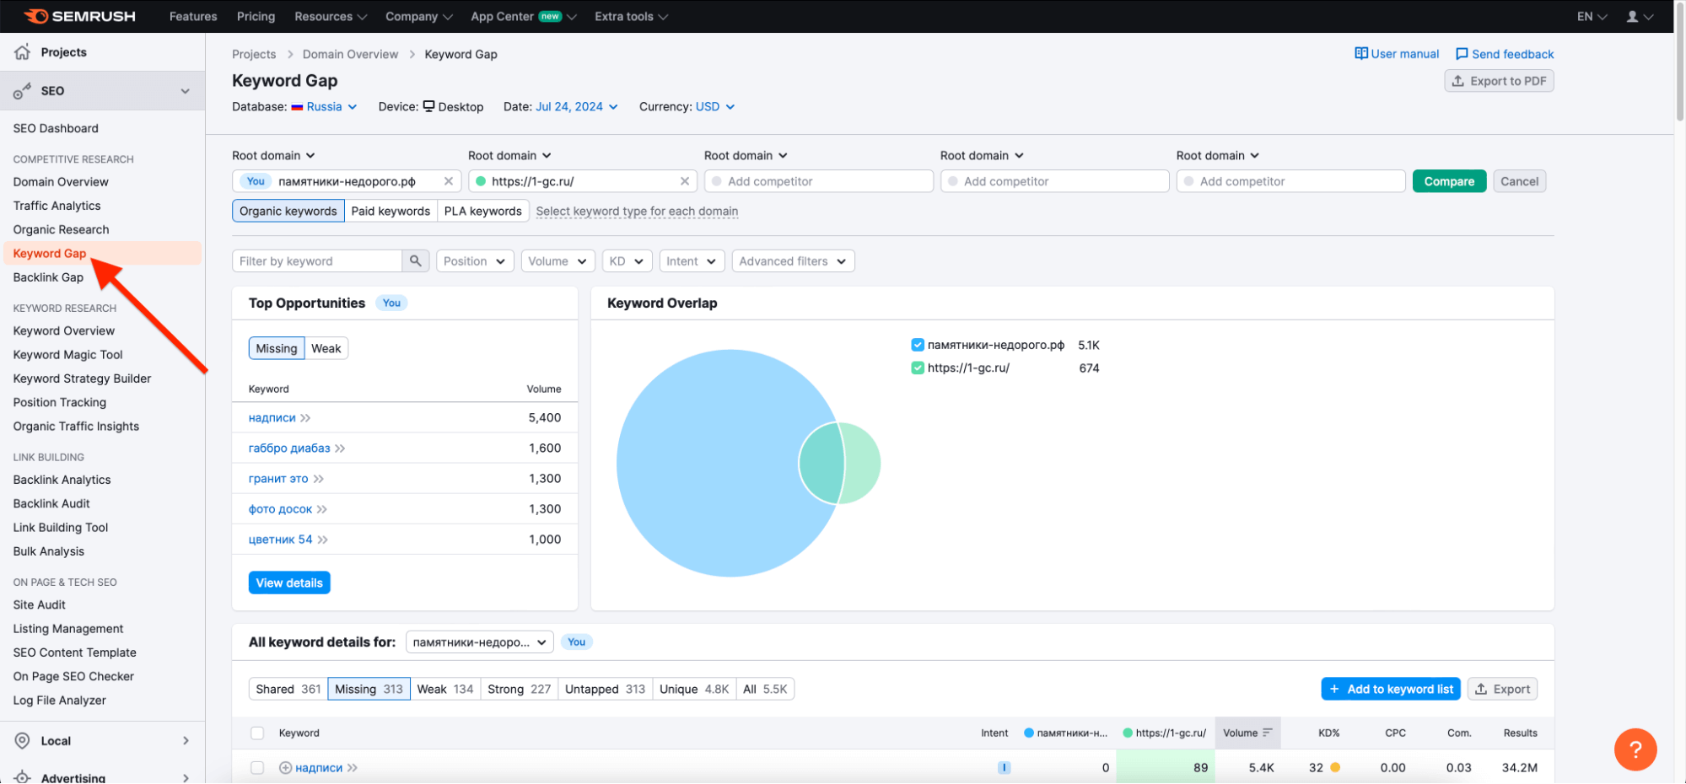
Task: Click the Cancel button
Action: [1519, 181]
